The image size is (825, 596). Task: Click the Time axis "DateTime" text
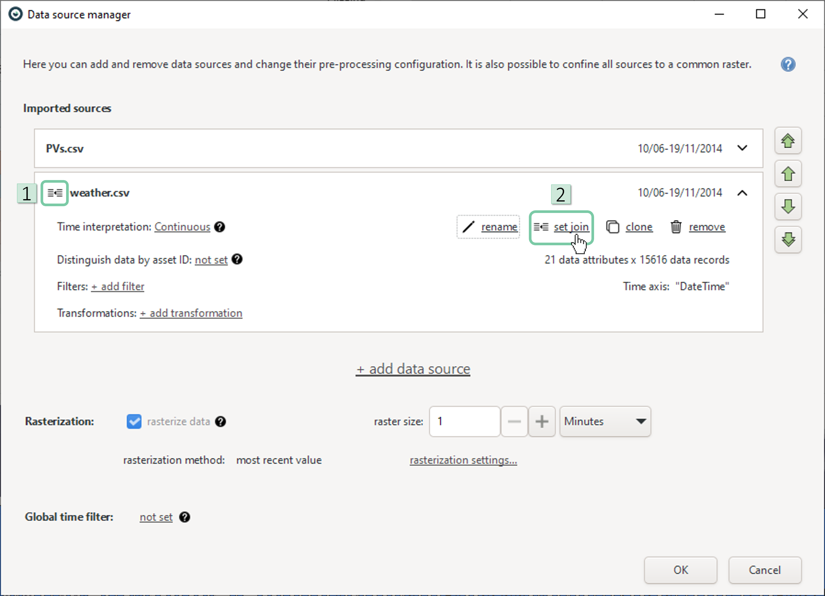tap(676, 287)
